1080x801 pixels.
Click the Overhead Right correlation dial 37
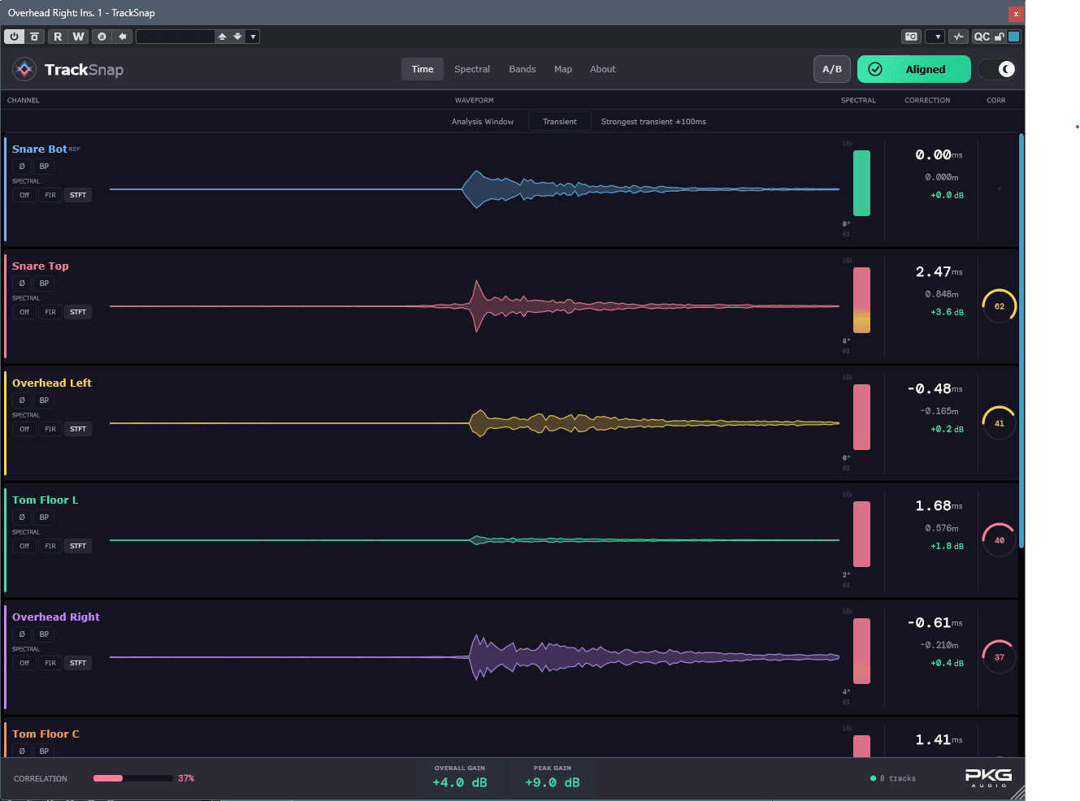pyautogui.click(x=999, y=657)
